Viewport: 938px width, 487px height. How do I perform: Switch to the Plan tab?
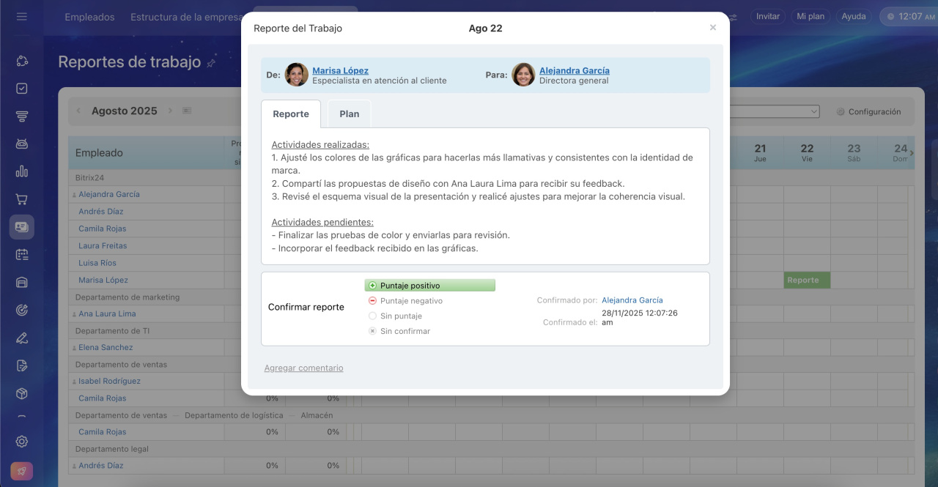point(349,114)
